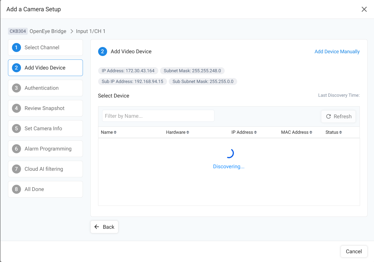The height and width of the screenshot is (262, 374).
Task: Click the Filter by Name input field
Action: pyautogui.click(x=158, y=116)
